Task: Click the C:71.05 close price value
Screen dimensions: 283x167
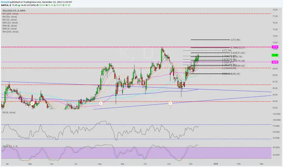Action: coord(66,5)
